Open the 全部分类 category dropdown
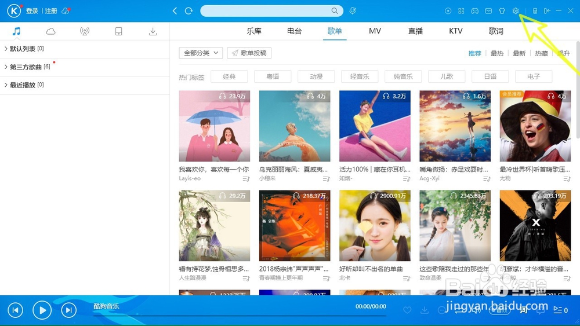The width and height of the screenshot is (580, 326). pyautogui.click(x=201, y=53)
